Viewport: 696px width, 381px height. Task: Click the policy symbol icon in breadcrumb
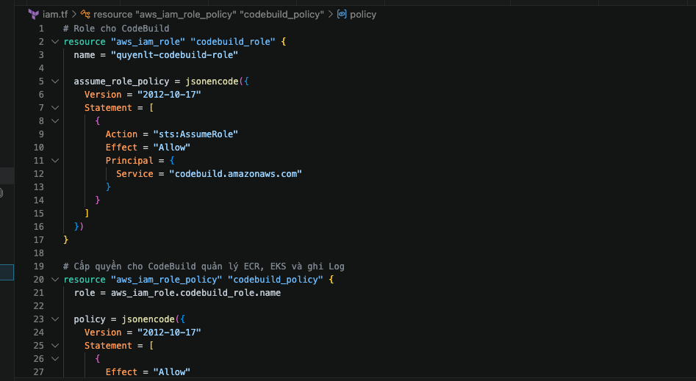[342, 14]
